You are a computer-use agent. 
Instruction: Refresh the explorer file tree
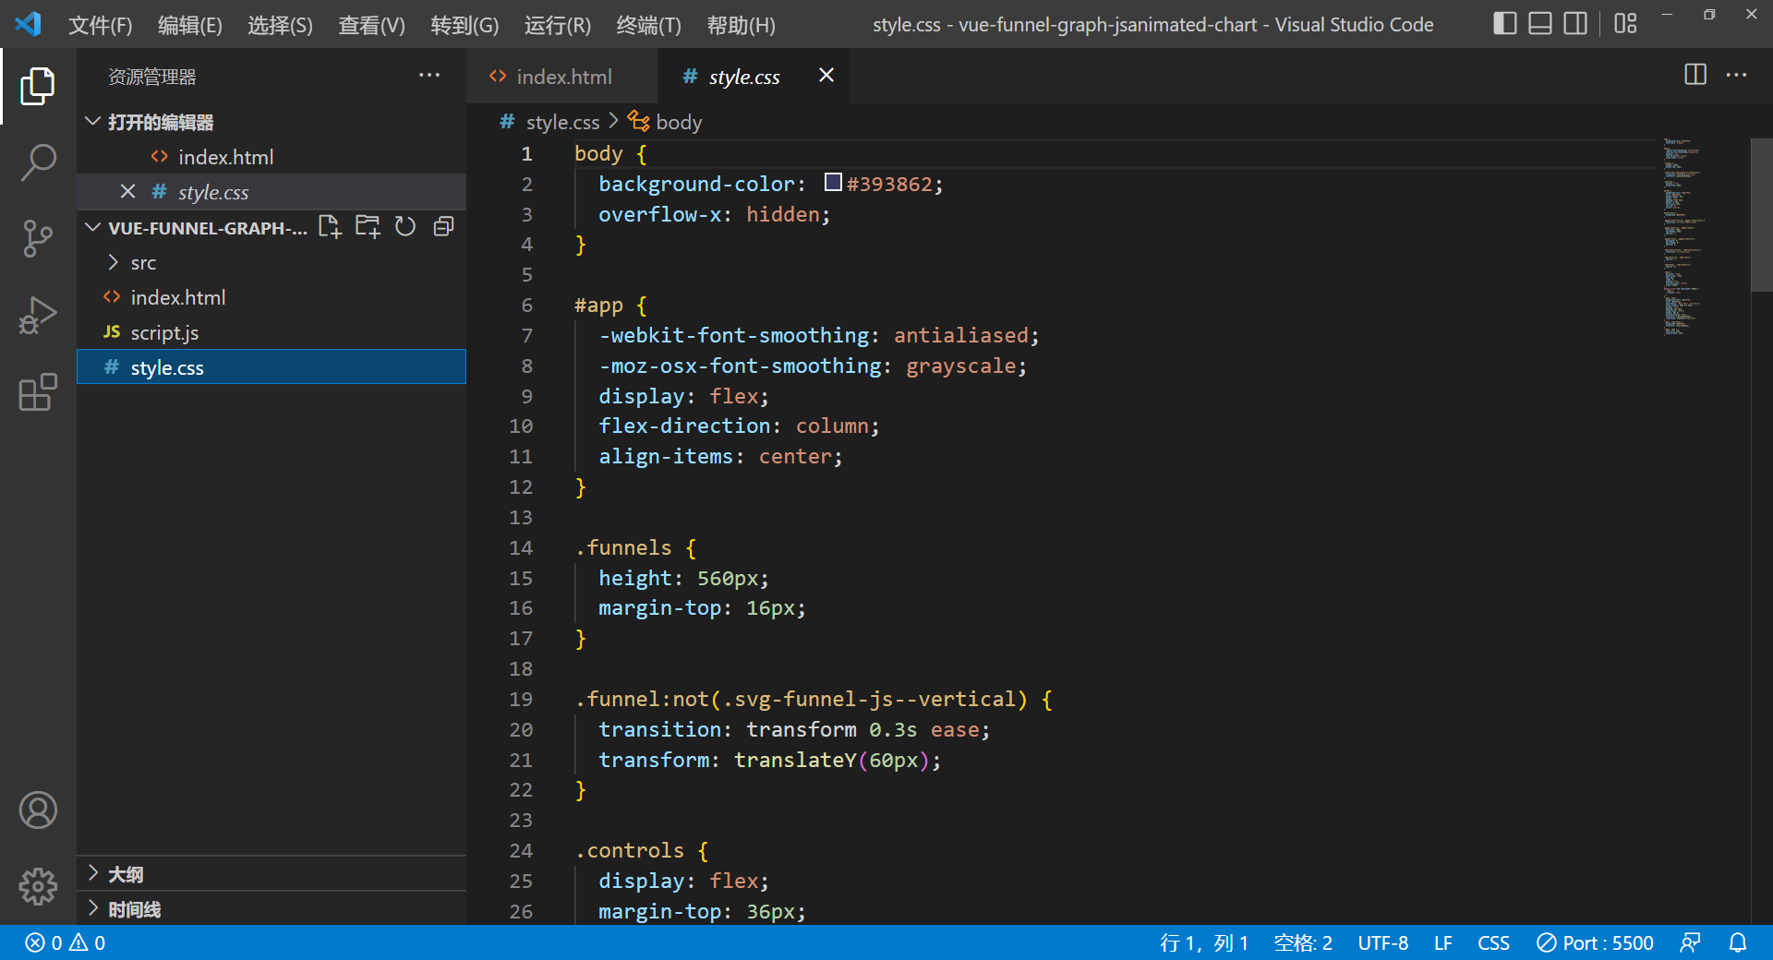(x=405, y=227)
